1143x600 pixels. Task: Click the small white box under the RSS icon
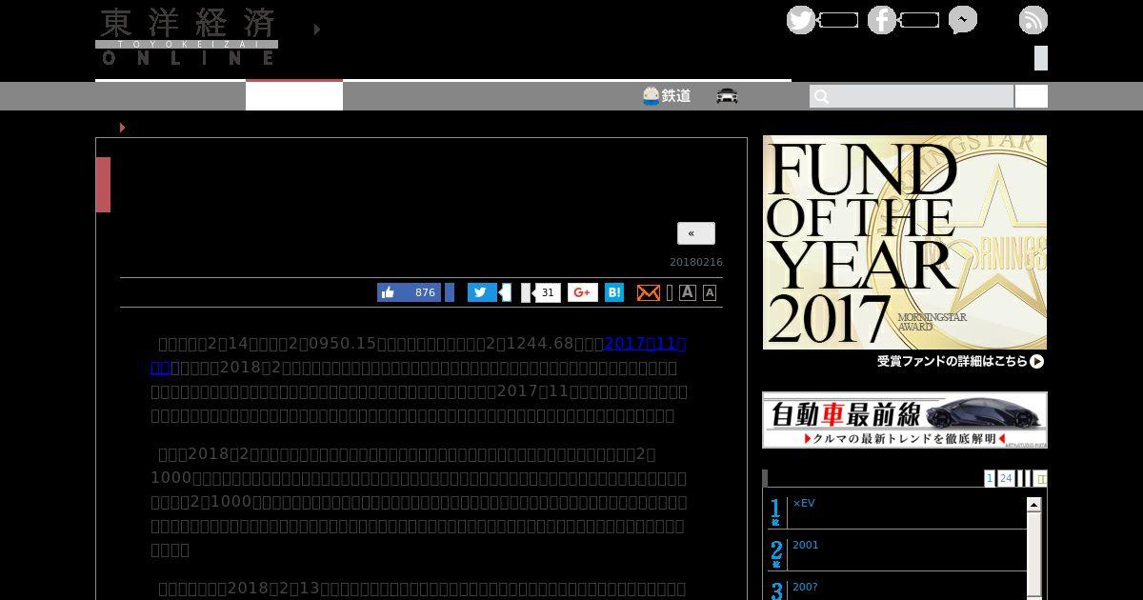(1041, 58)
